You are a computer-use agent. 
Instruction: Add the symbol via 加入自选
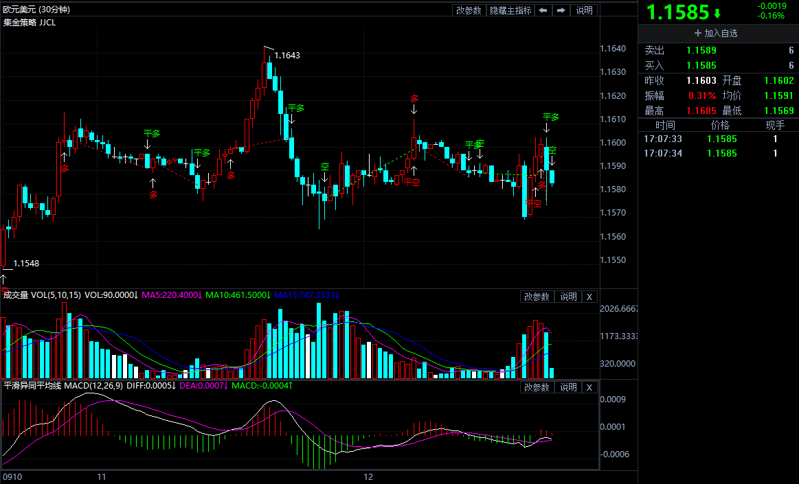pos(716,33)
